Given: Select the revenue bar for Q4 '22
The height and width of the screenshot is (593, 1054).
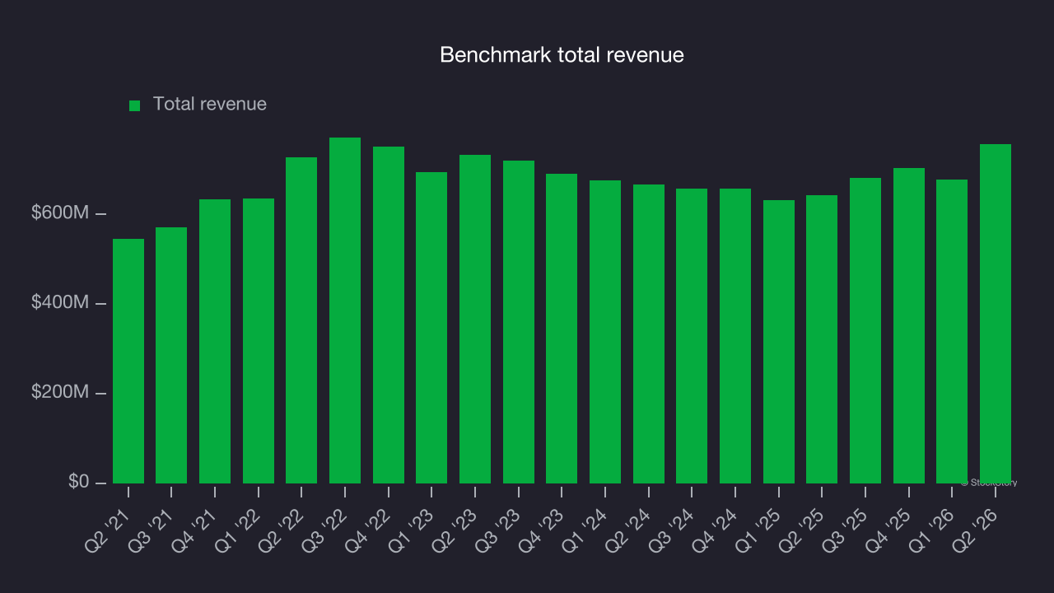Looking at the screenshot, I should (x=389, y=315).
